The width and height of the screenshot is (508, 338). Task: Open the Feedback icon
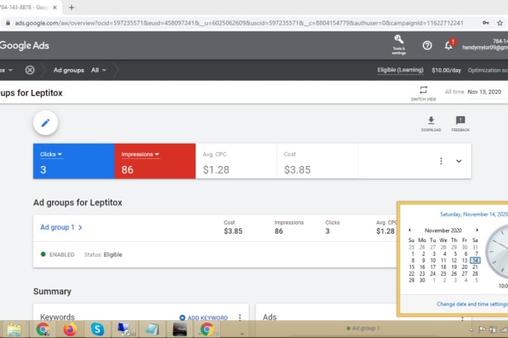point(460,121)
